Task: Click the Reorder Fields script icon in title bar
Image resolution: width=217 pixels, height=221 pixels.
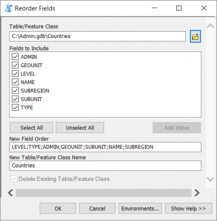Action: tap(8, 8)
